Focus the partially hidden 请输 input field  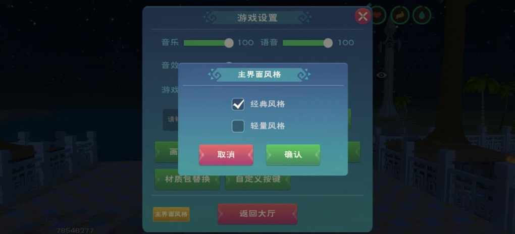click(171, 120)
